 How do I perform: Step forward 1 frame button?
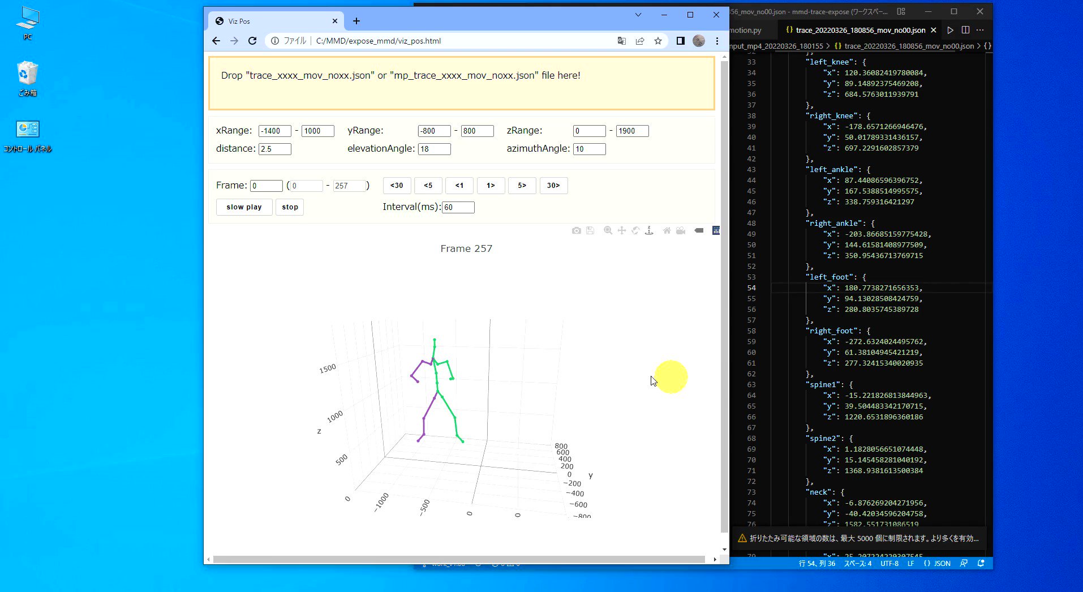pyautogui.click(x=491, y=186)
